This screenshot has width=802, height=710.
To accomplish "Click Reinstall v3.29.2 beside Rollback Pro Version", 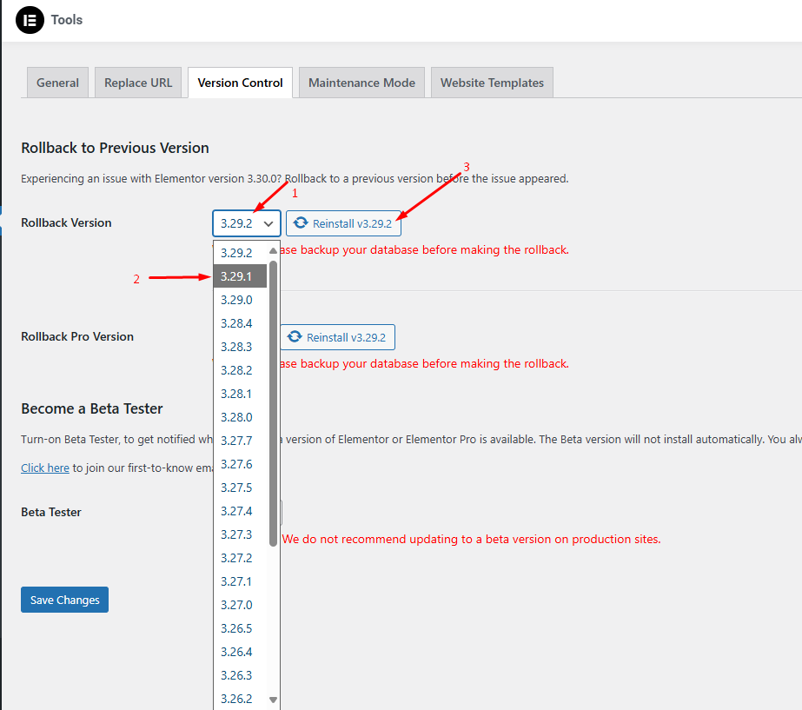I will pos(338,337).
